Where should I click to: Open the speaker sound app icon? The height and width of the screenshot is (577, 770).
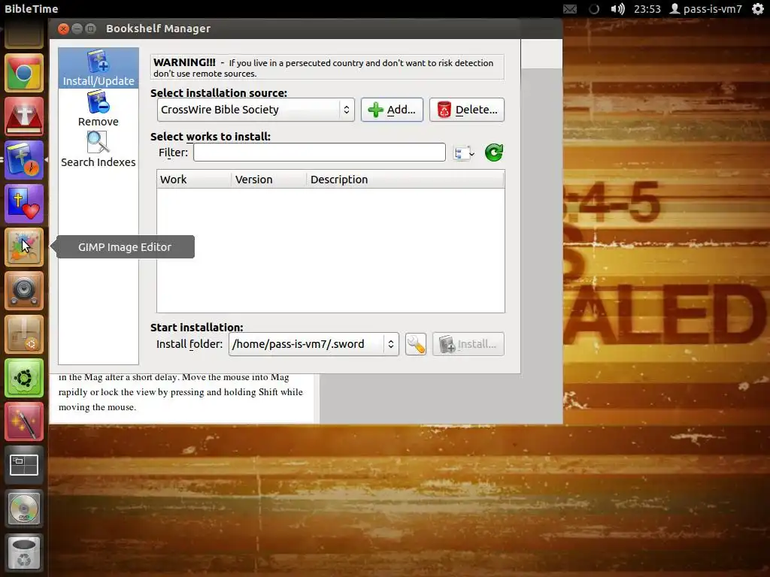coord(23,291)
